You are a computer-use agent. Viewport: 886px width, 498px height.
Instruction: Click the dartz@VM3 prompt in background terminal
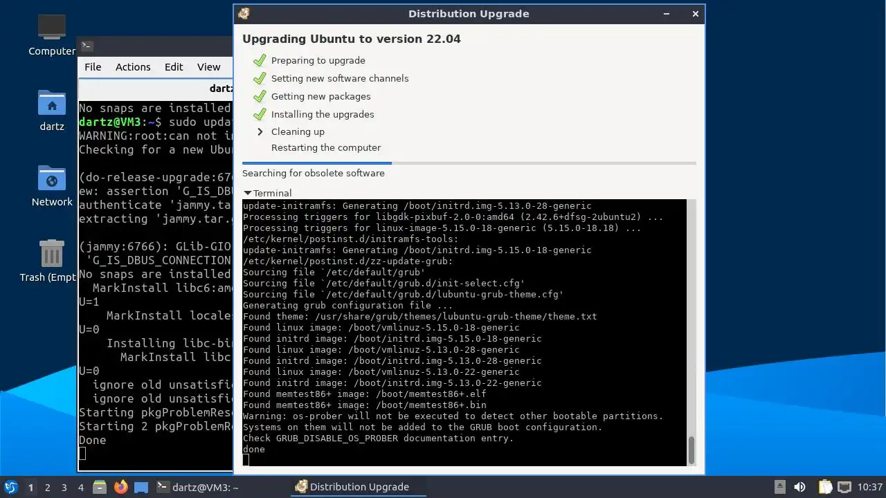[120, 122]
